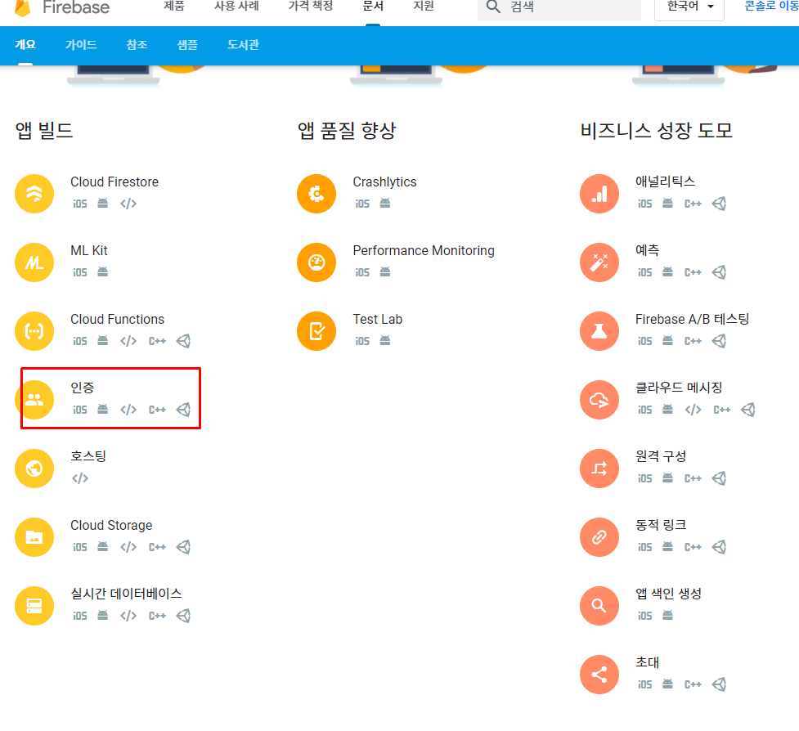Select the iOS icon under Cloud Firestore
This screenshot has height=731, width=799.
click(80, 204)
